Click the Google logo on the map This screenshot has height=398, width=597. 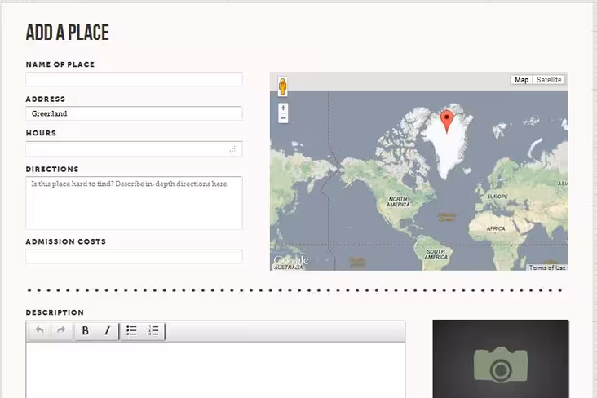(291, 260)
